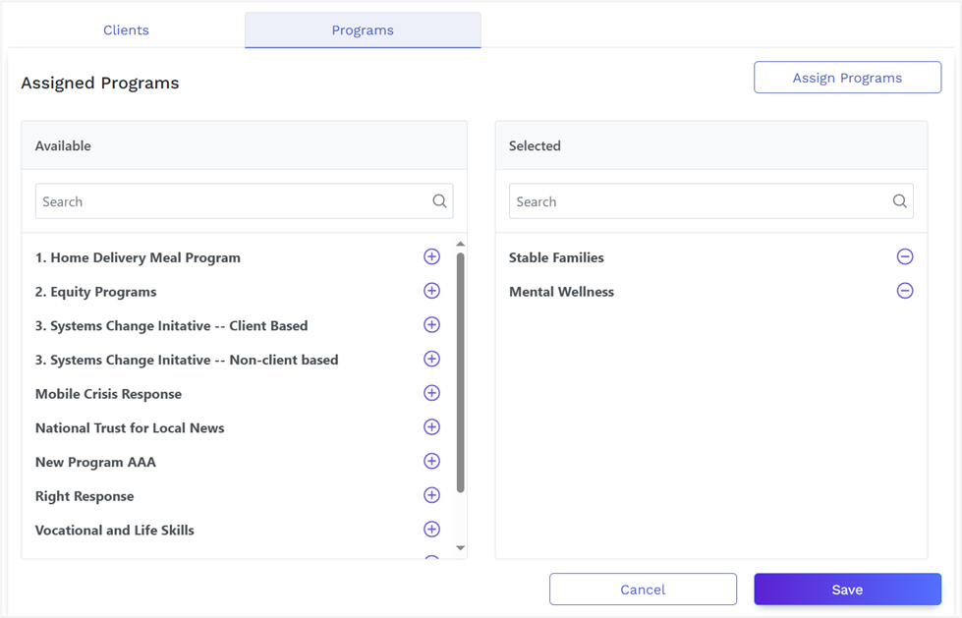Add New Program AAA via plus icon
The width and height of the screenshot is (962, 618).
point(431,462)
